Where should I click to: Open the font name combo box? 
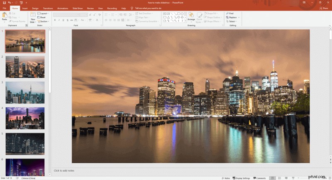(66, 15)
